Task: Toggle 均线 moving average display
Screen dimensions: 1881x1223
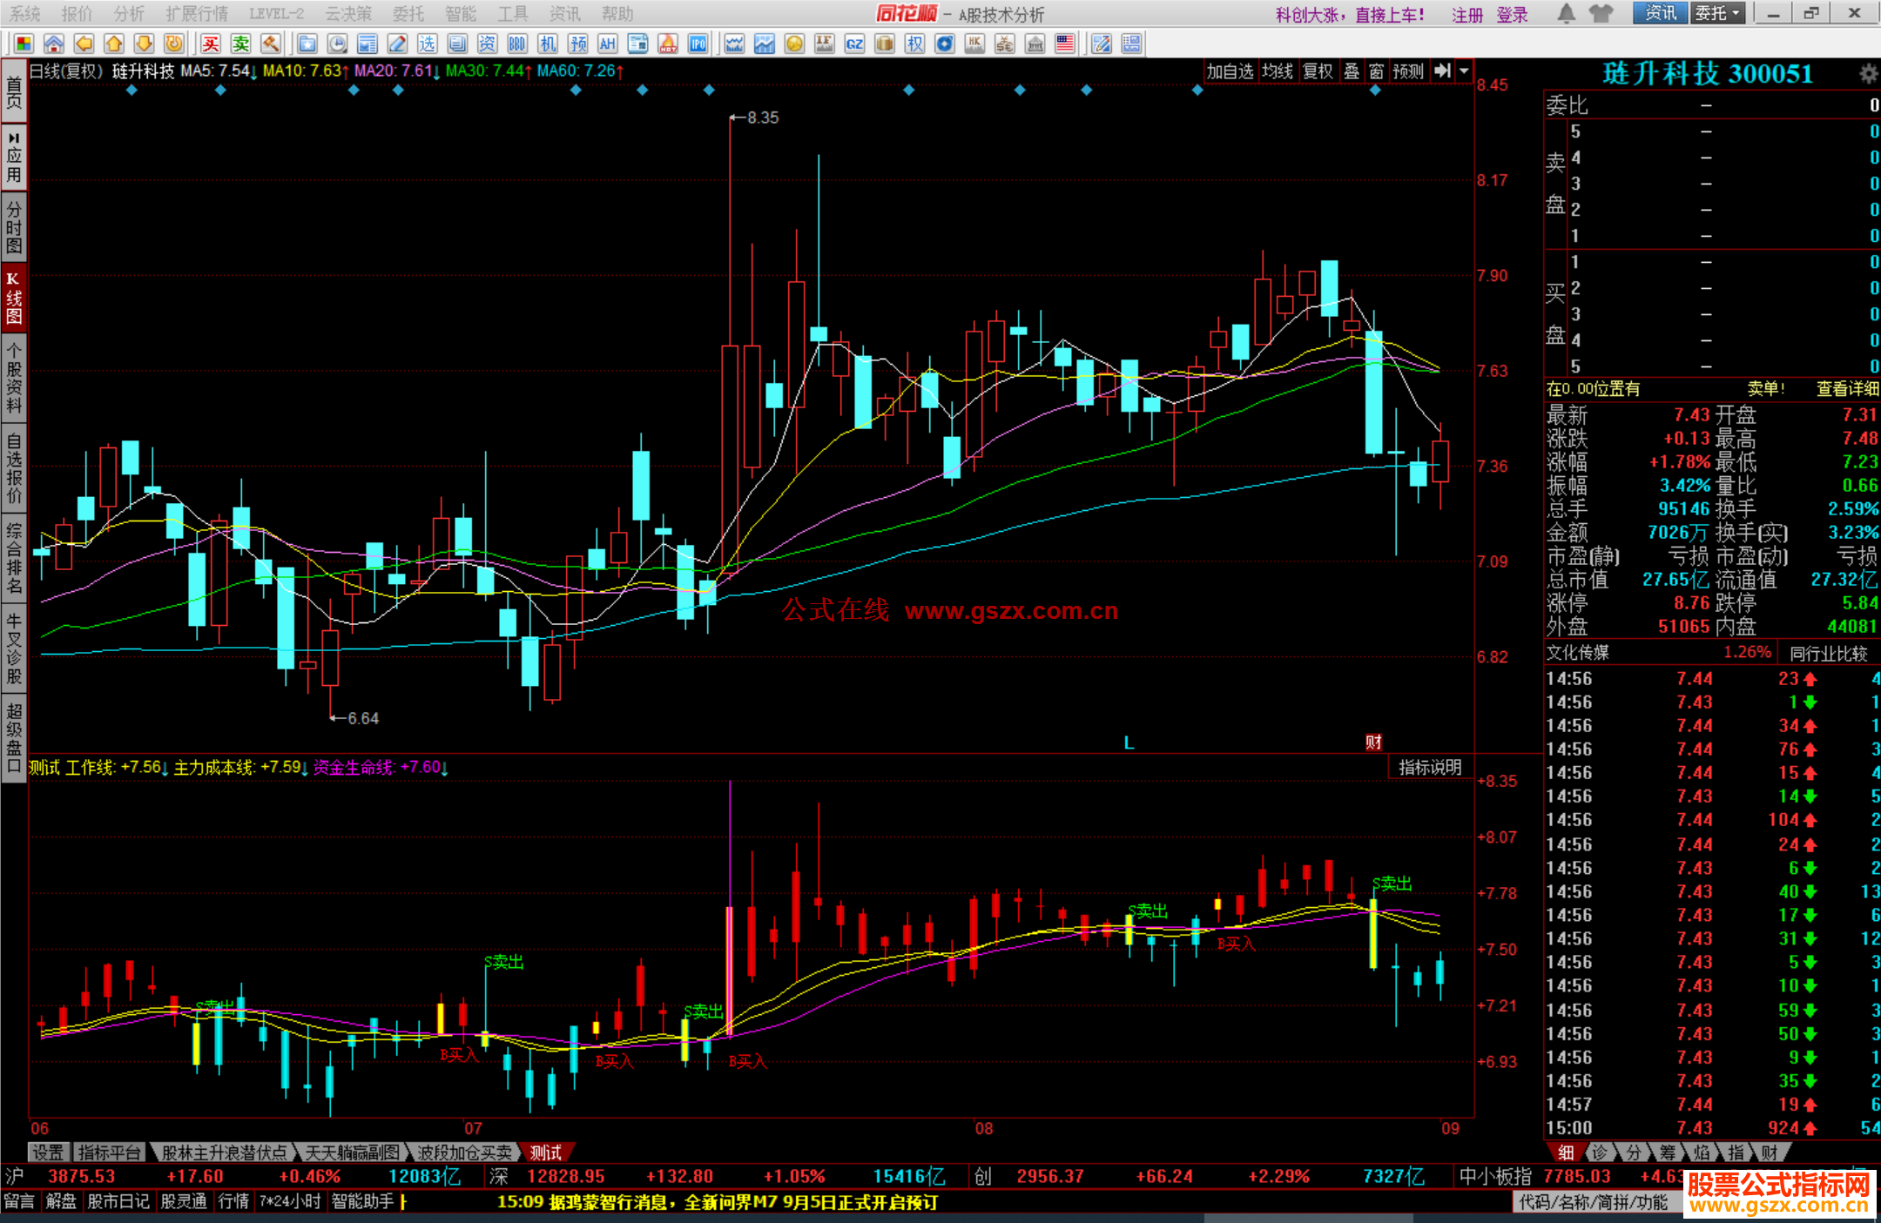Action: pos(1278,71)
